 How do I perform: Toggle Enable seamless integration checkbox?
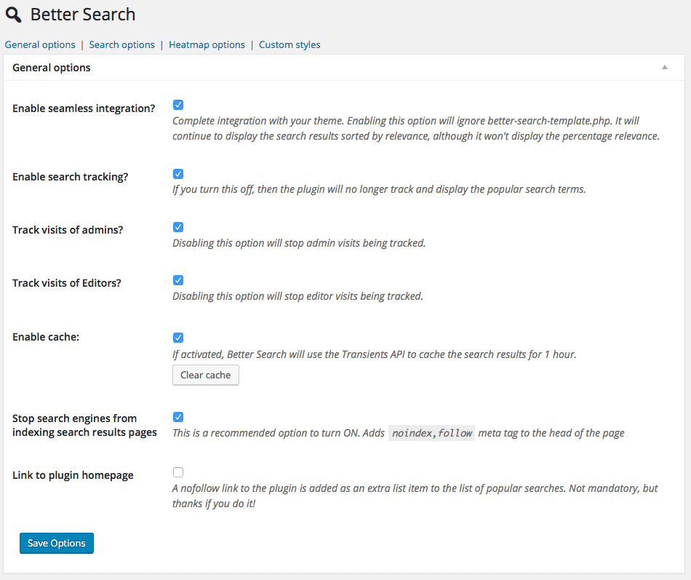coord(178,105)
